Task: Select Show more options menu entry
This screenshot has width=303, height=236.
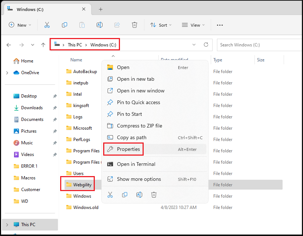Action: point(139,179)
